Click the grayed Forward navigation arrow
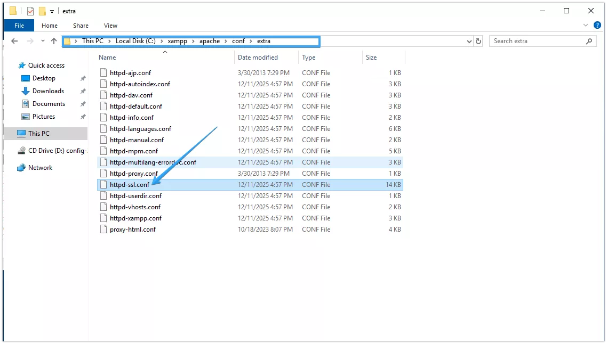Screen dimensions: 607x344 point(29,40)
